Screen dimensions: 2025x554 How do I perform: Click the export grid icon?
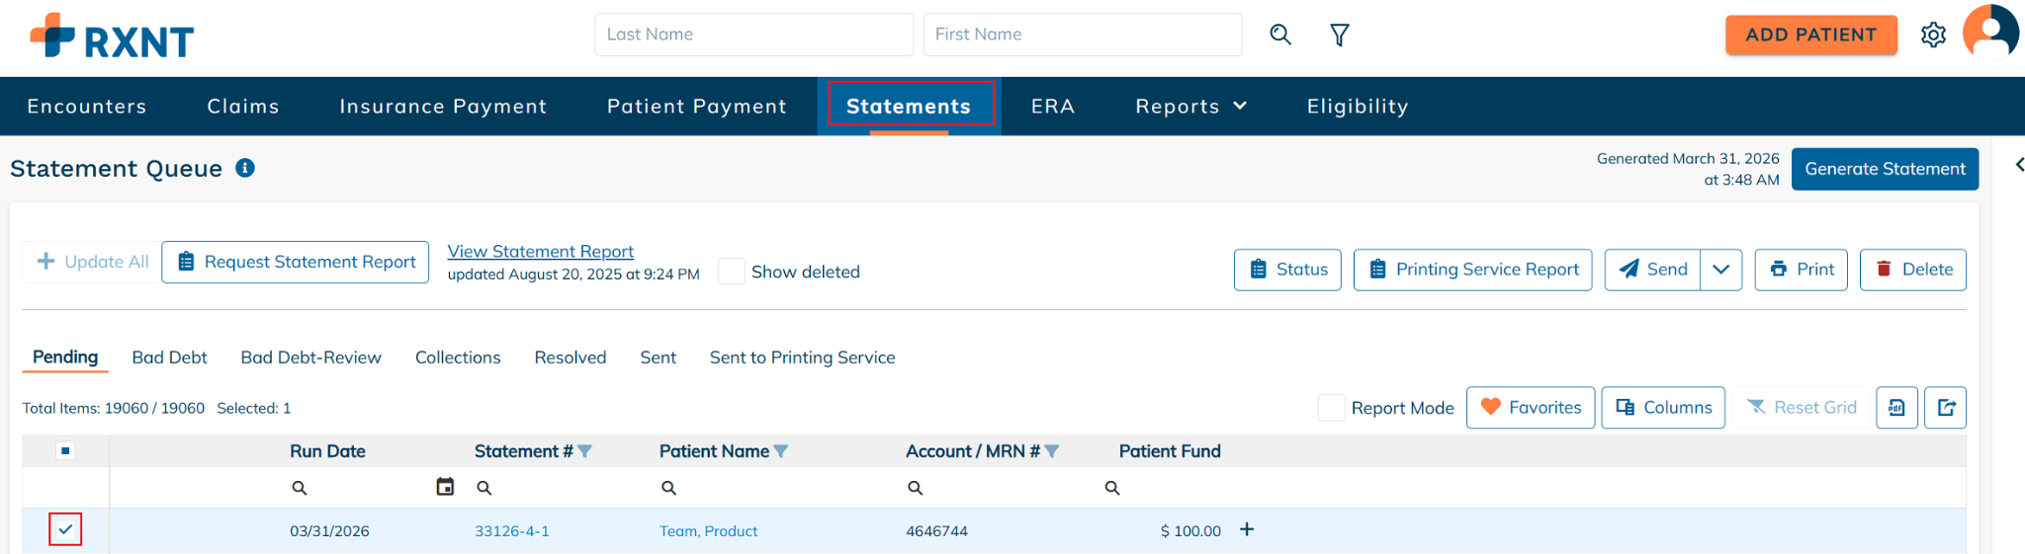(x=1945, y=408)
